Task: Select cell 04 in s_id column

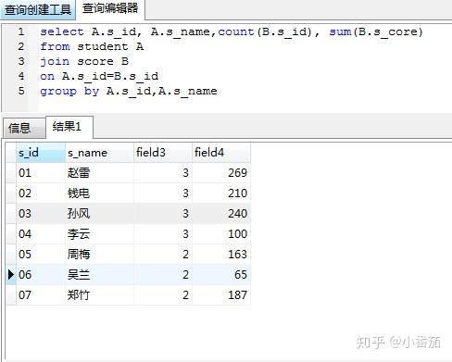Action: [41, 234]
